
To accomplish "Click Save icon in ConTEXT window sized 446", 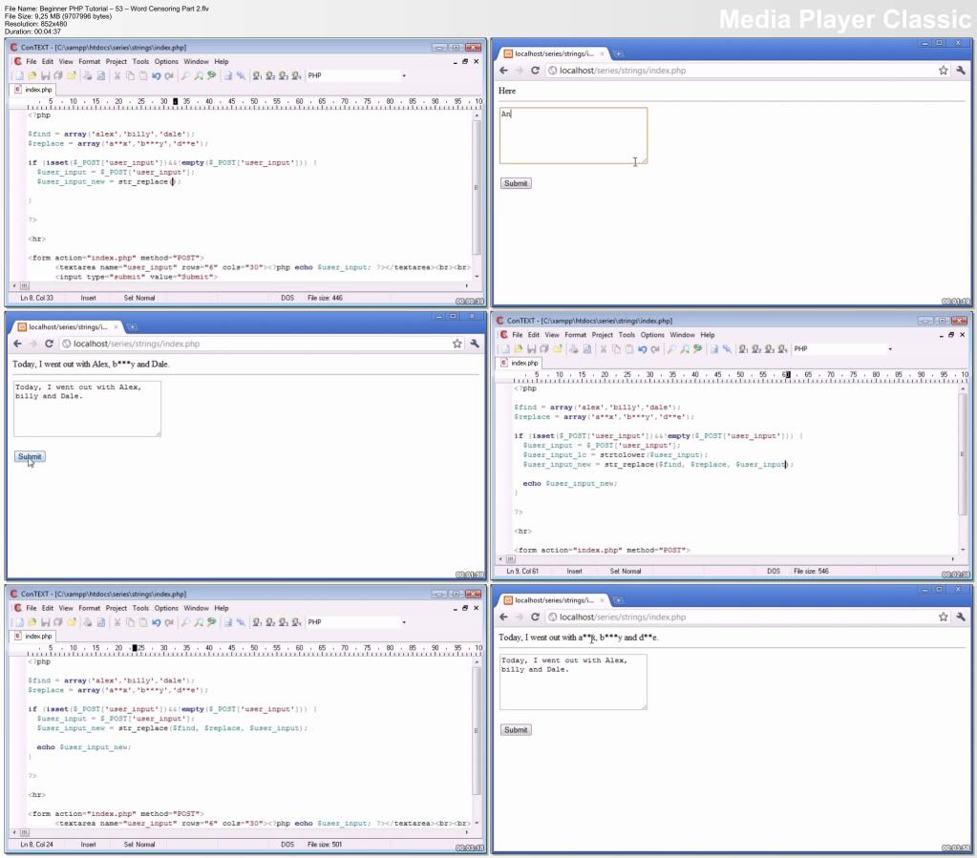I will pos(45,76).
